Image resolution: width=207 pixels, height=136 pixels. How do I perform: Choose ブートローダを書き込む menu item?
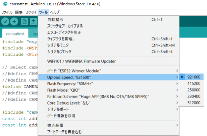[x=64, y=132]
